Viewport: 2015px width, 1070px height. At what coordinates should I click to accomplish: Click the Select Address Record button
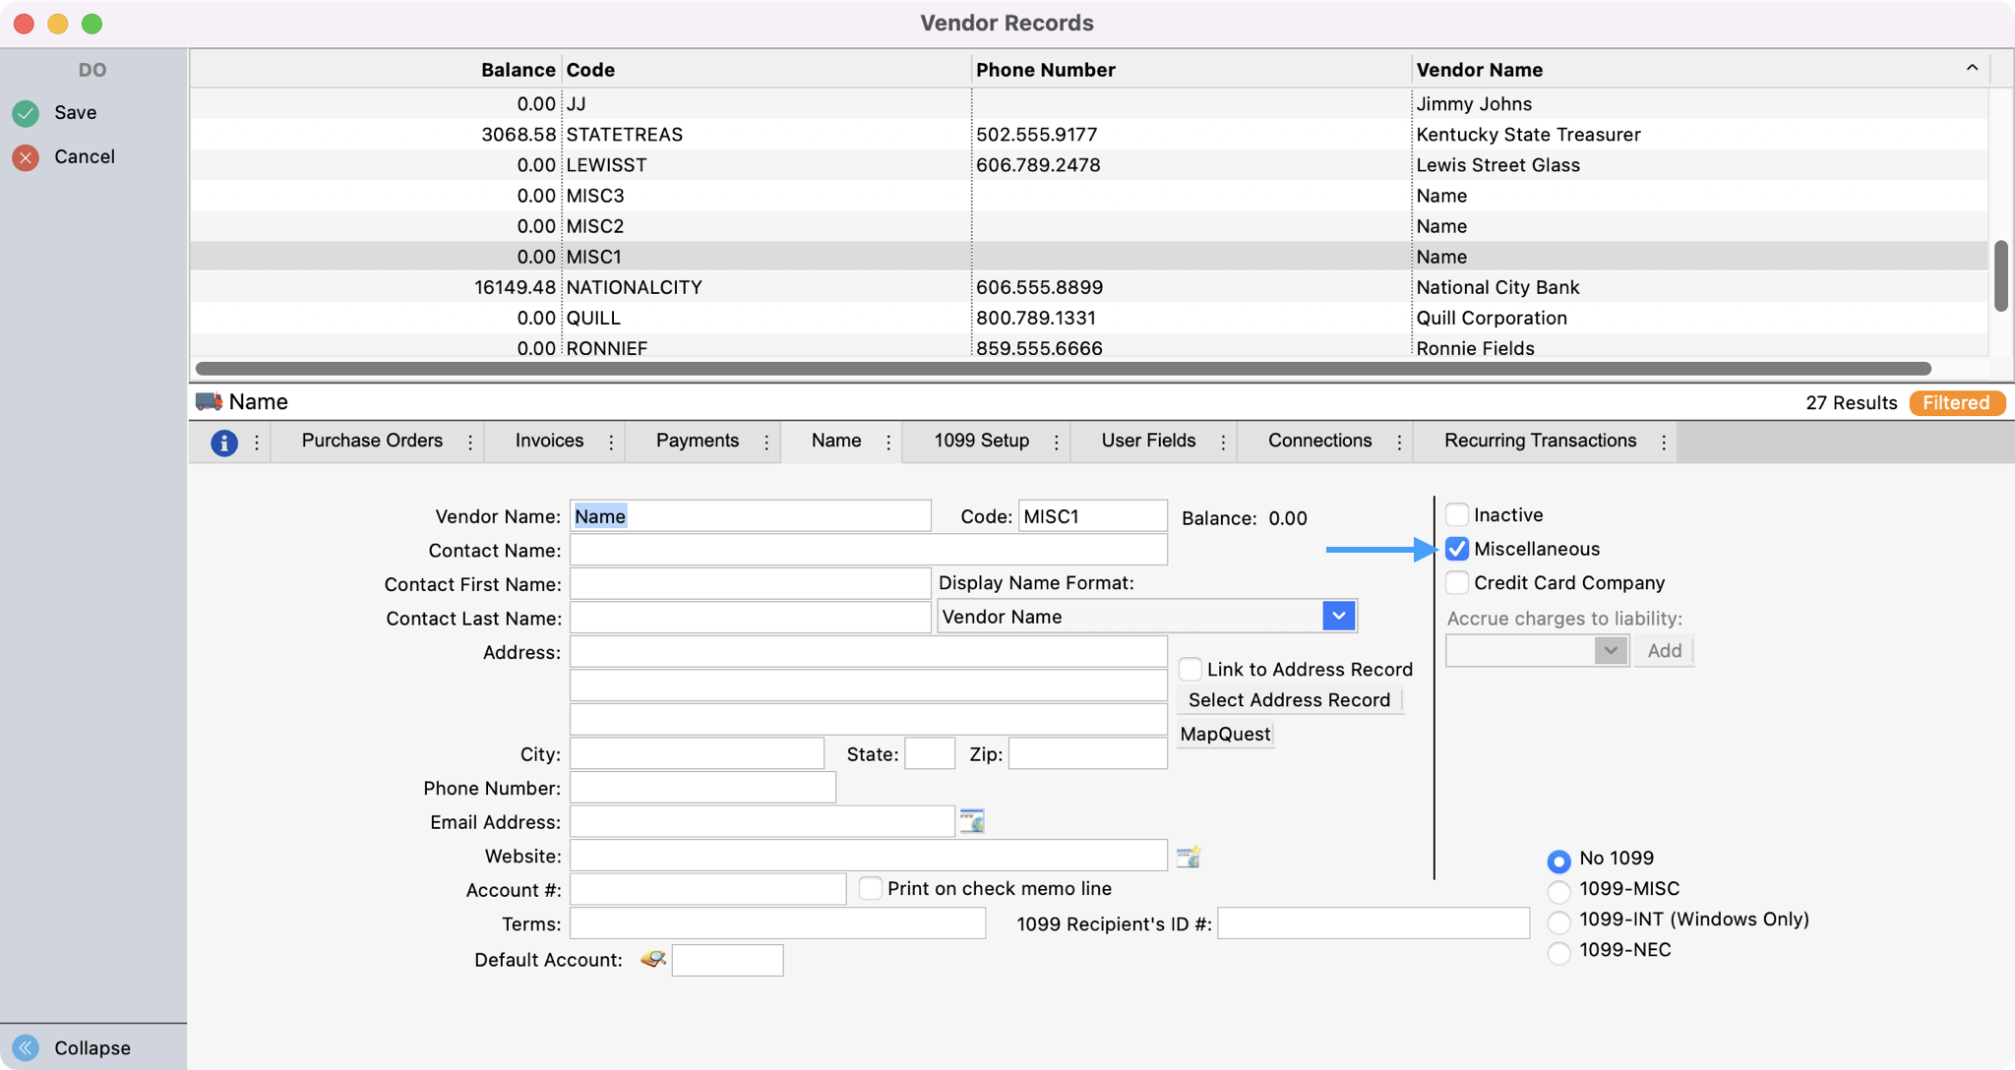click(x=1289, y=700)
